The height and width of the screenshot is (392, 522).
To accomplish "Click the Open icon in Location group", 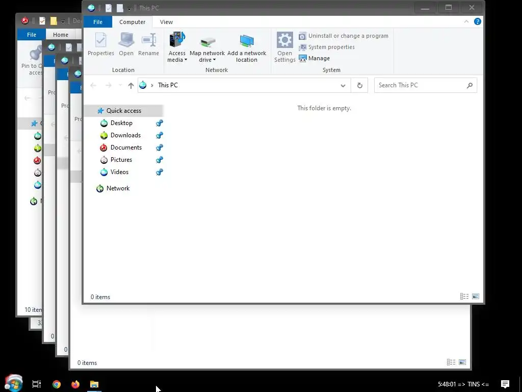I will [x=126, y=40].
